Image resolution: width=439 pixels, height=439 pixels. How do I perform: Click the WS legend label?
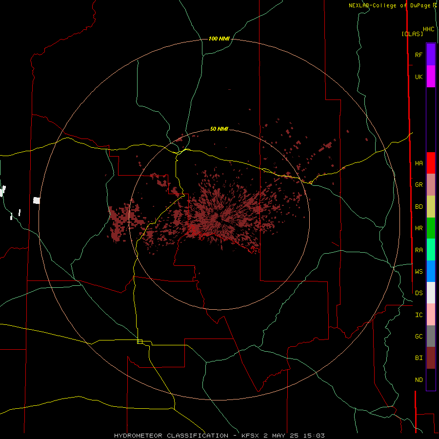[x=419, y=271]
